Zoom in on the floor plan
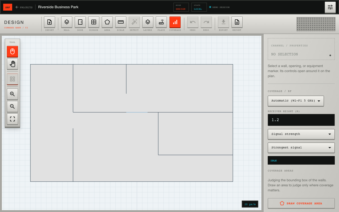 click(12, 94)
